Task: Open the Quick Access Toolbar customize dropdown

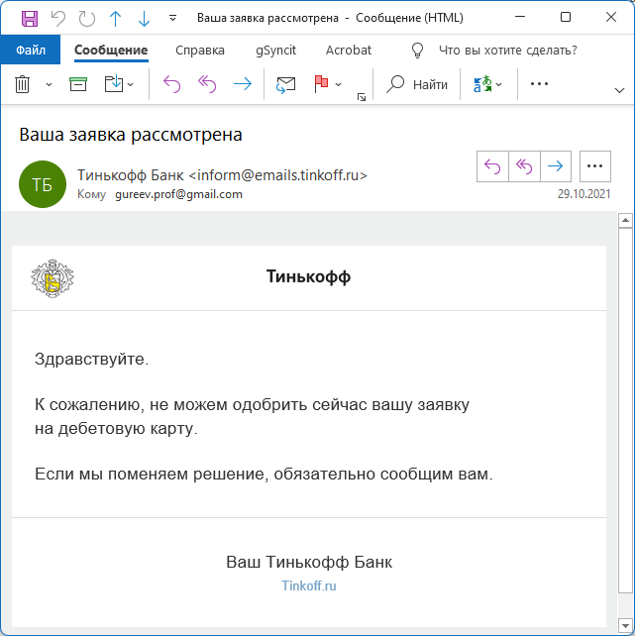Action: tap(172, 18)
